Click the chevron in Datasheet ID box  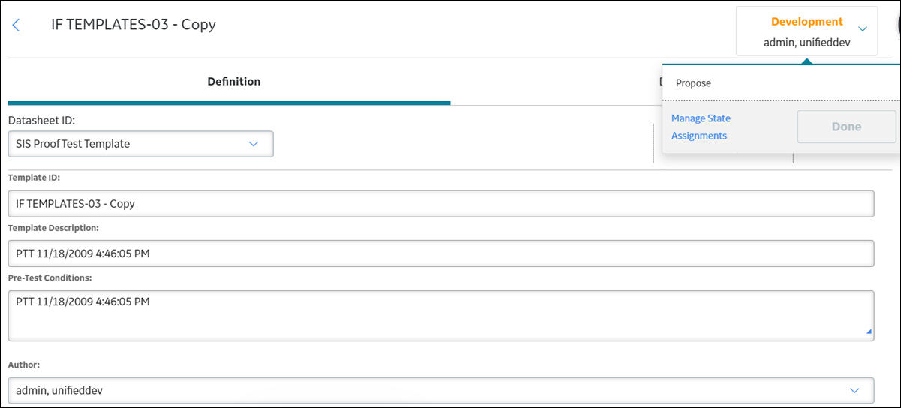tap(254, 144)
